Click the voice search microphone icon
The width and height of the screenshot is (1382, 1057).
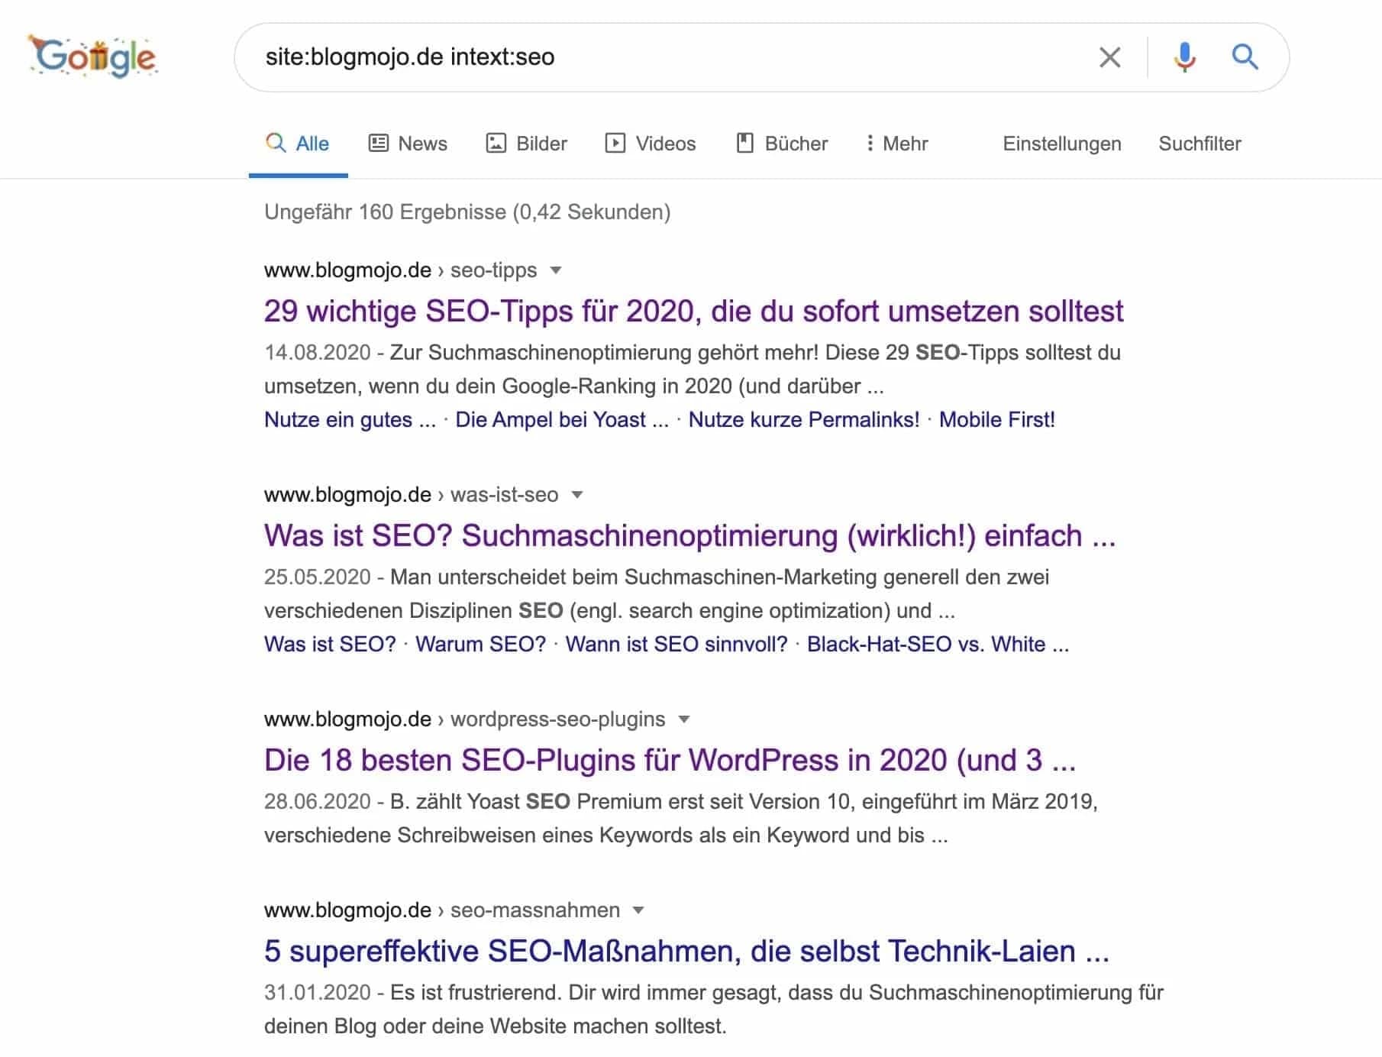[x=1184, y=56]
